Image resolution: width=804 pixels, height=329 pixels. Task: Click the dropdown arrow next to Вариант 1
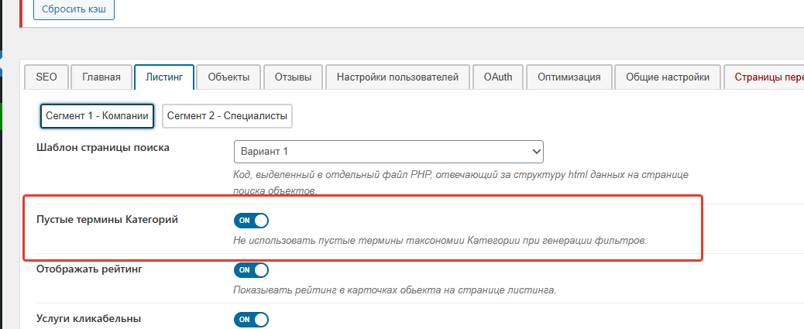[536, 152]
